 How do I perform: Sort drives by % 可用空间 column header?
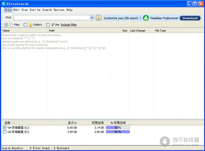click(118, 123)
